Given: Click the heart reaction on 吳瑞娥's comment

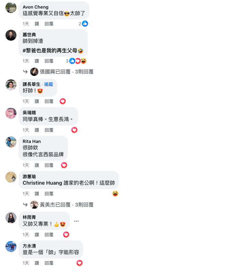Looking at the screenshot, I should coord(74,130).
